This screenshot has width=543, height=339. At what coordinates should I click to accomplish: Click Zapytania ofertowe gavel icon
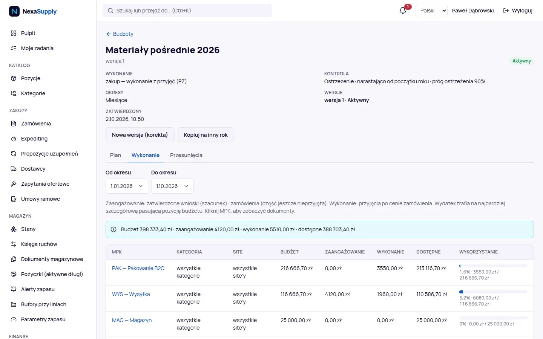(x=14, y=184)
